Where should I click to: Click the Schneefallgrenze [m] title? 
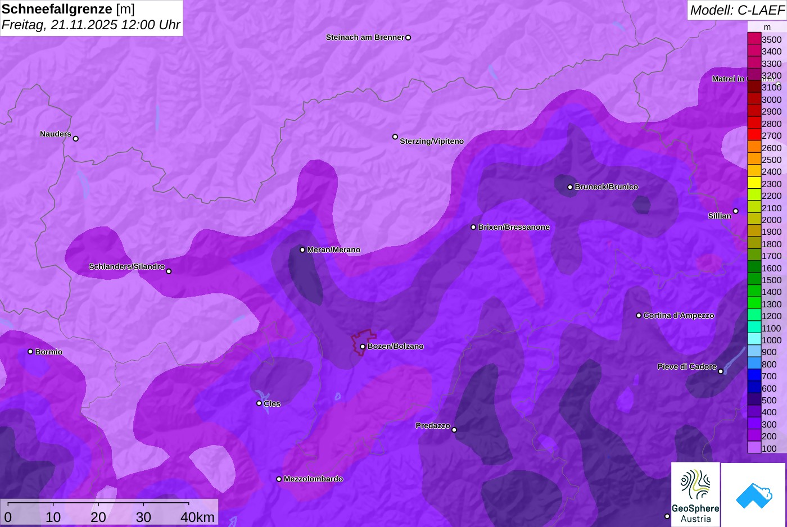click(68, 9)
